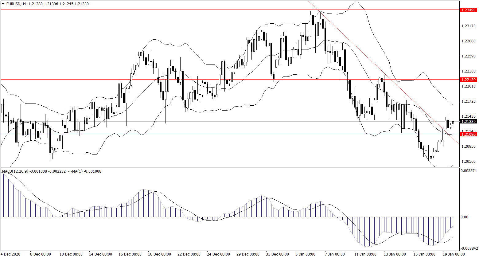Click the 4 Dec 2020 date label
Image resolution: width=479 pixels, height=258 pixels.
point(10,254)
